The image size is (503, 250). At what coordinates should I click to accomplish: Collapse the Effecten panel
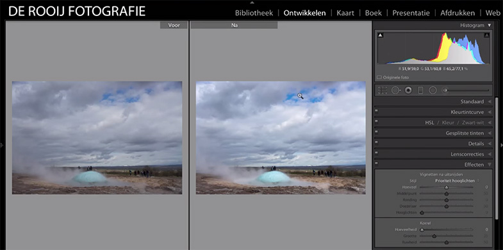tap(490, 165)
